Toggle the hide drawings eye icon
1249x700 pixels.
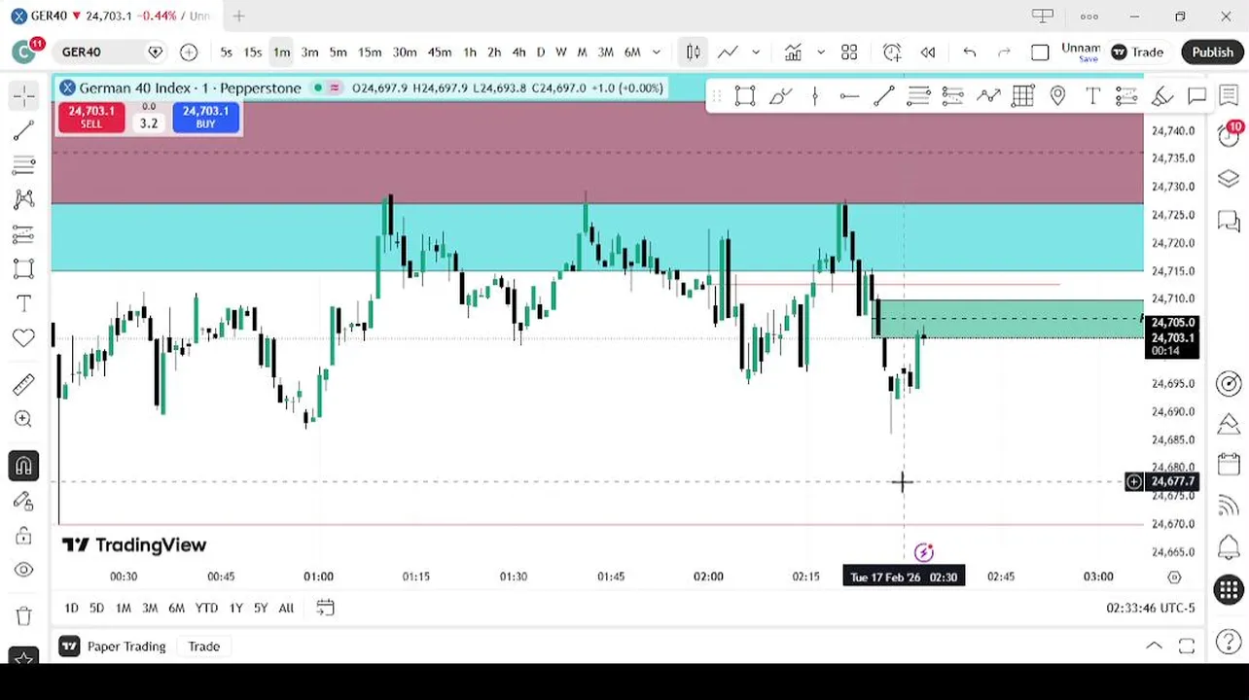tap(23, 571)
